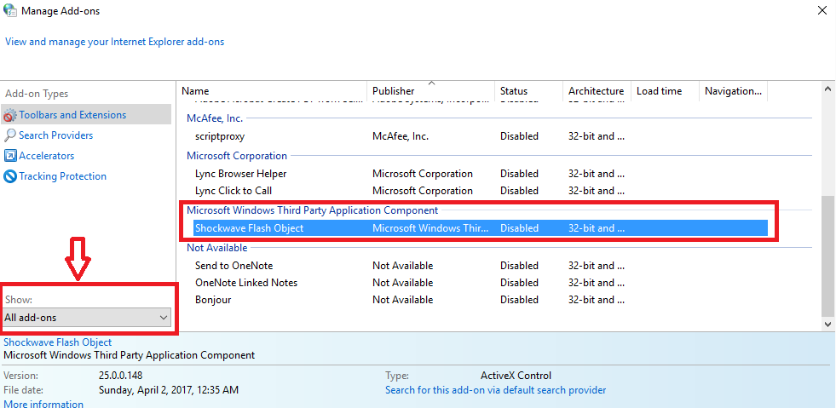Sort by the Navigation column header
Image resolution: width=836 pixels, height=408 pixels.
tap(734, 91)
